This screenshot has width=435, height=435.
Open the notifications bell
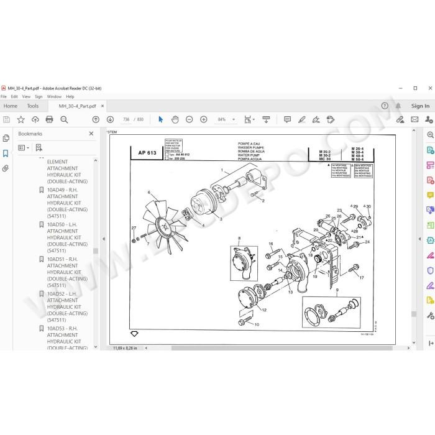tap(398, 106)
